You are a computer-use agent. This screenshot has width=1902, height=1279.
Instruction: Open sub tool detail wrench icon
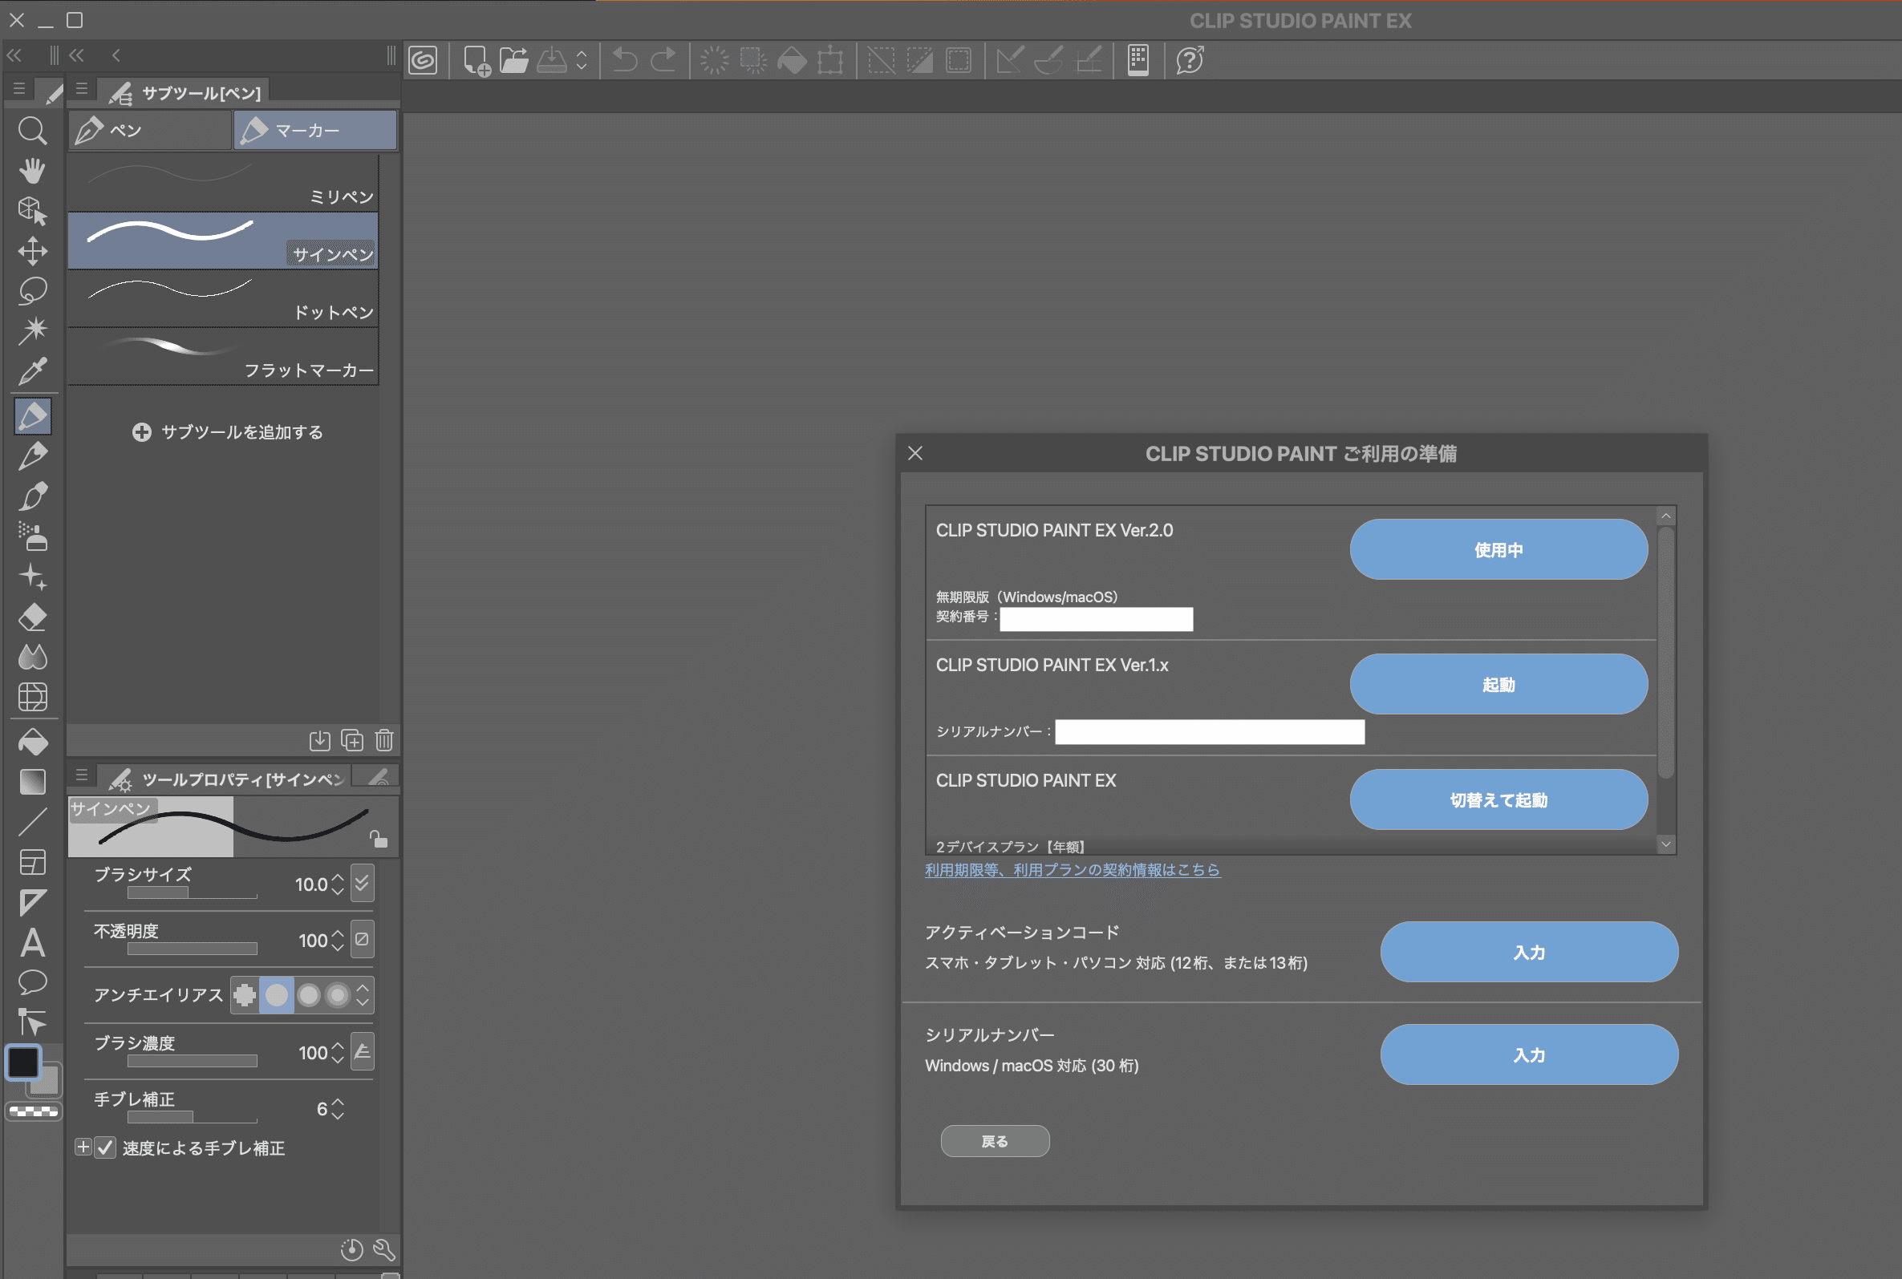[x=384, y=1249]
